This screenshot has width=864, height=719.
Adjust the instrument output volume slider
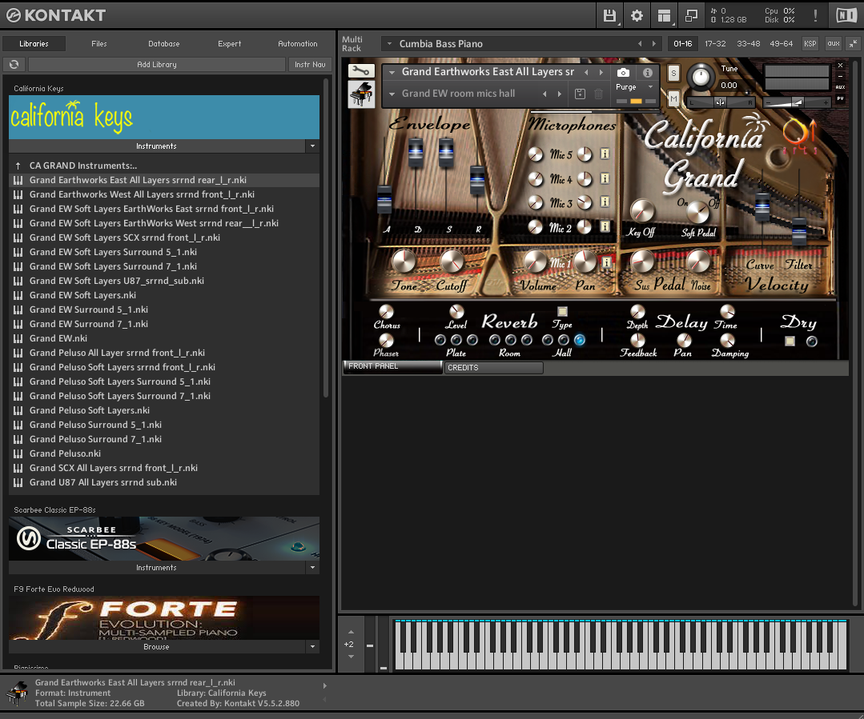[x=797, y=102]
